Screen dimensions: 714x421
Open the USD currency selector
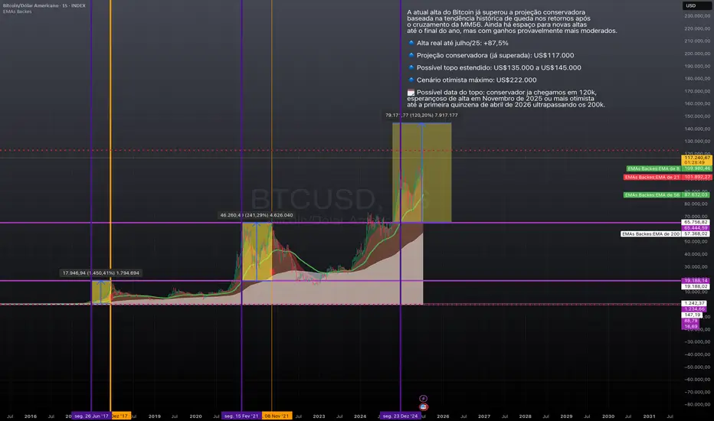tap(696, 6)
